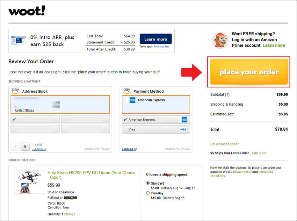Click Amazon Pay logo beside Payment Method

click(127, 91)
